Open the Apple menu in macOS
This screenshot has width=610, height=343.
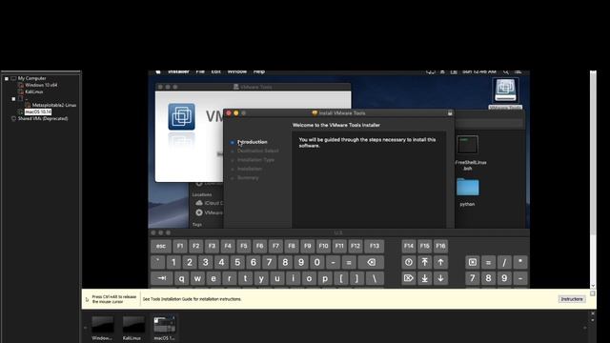tap(158, 72)
